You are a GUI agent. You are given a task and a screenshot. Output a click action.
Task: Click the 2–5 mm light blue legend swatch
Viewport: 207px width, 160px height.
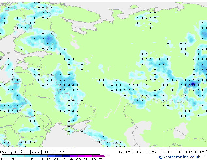pos(28,156)
